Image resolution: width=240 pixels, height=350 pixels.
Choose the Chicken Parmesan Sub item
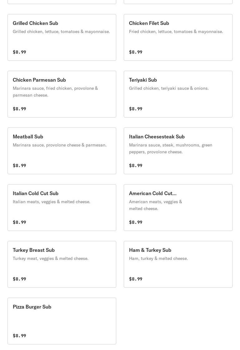(62, 94)
